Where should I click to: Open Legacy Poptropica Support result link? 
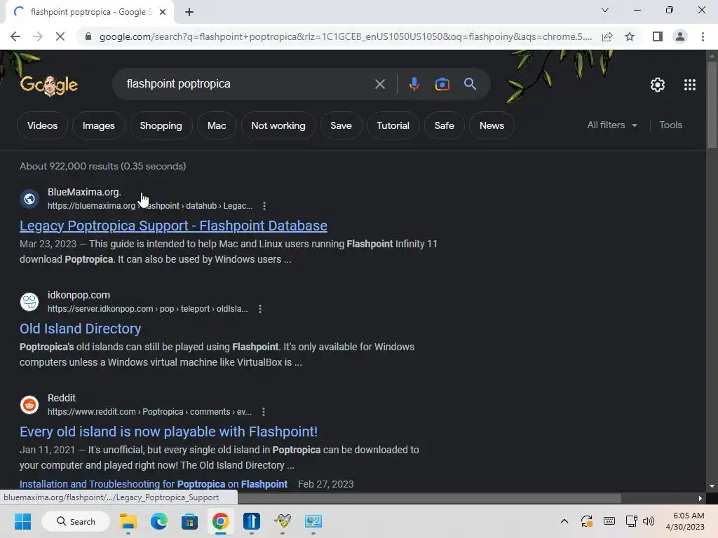click(x=173, y=226)
